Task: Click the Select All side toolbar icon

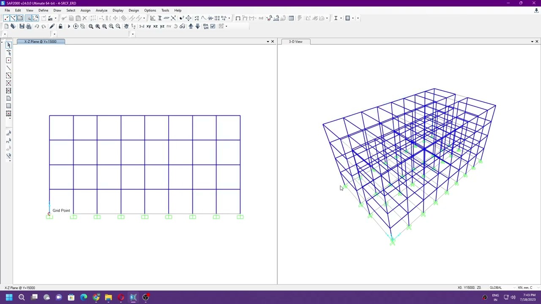Action: (x=8, y=133)
